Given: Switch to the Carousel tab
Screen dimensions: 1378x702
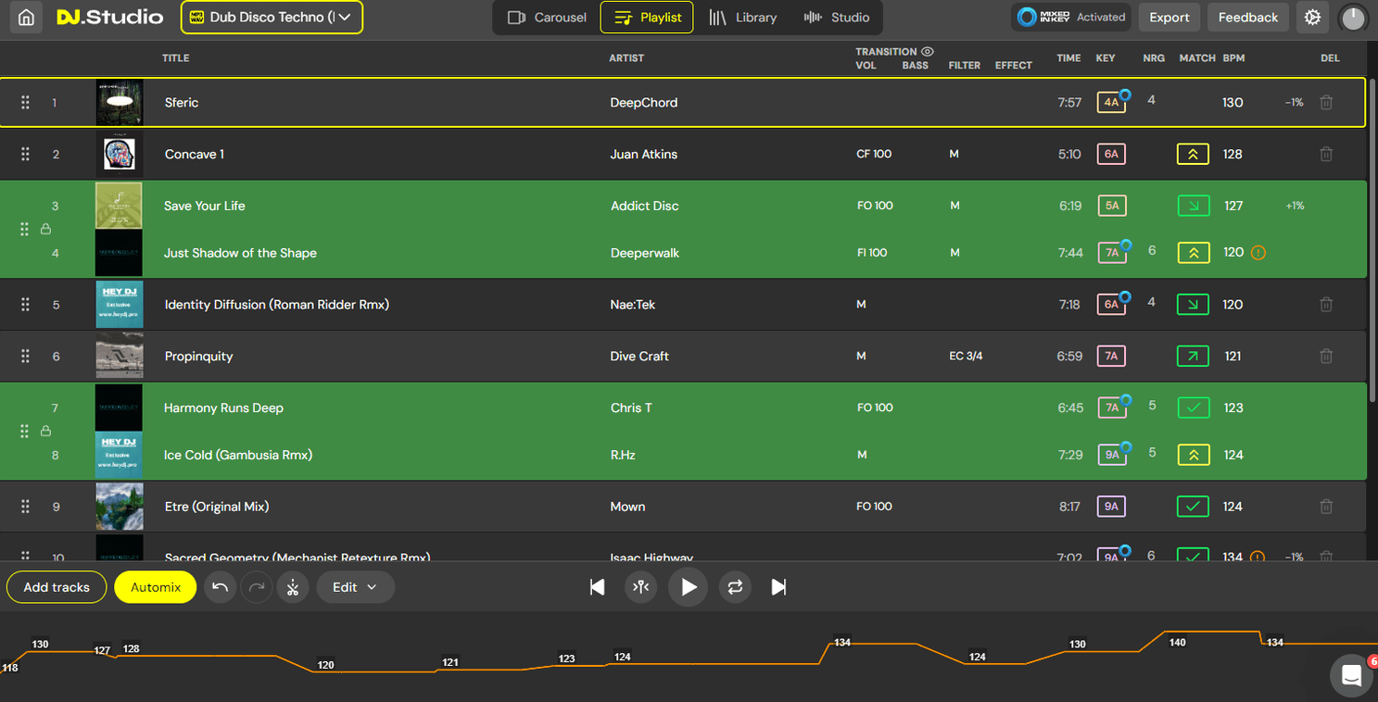Looking at the screenshot, I should pos(547,18).
